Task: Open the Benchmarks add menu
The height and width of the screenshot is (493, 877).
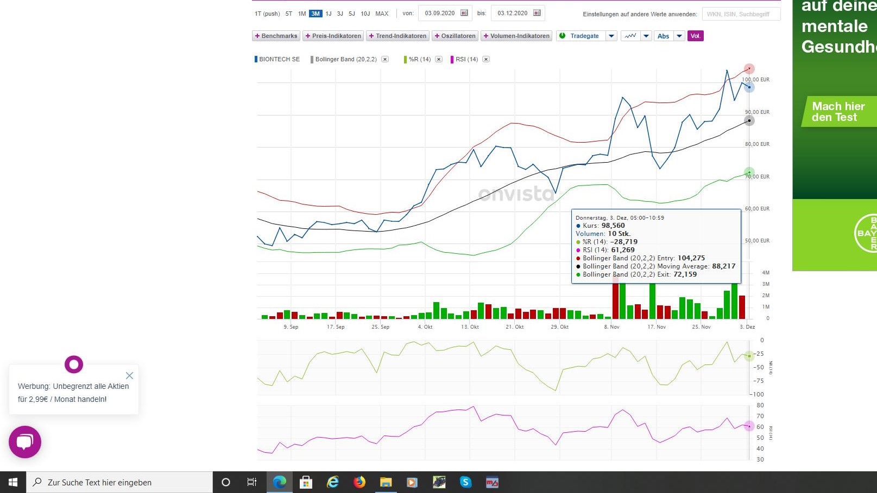Action: 276,36
